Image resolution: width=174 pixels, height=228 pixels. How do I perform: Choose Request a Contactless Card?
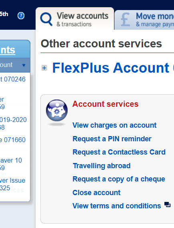pyautogui.click(x=119, y=152)
